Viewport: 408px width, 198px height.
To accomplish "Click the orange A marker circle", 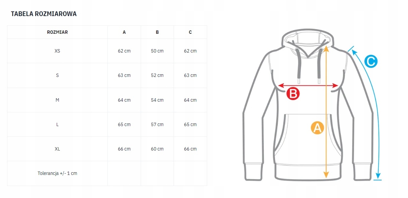I will [x=317, y=128].
